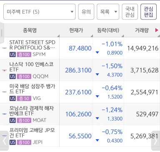Expand the 목록 view dropdown
Viewport: 160px width, 152px height.
point(108,12)
